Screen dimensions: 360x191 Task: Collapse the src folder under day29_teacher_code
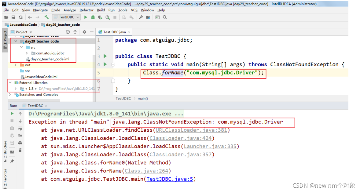click(21, 47)
